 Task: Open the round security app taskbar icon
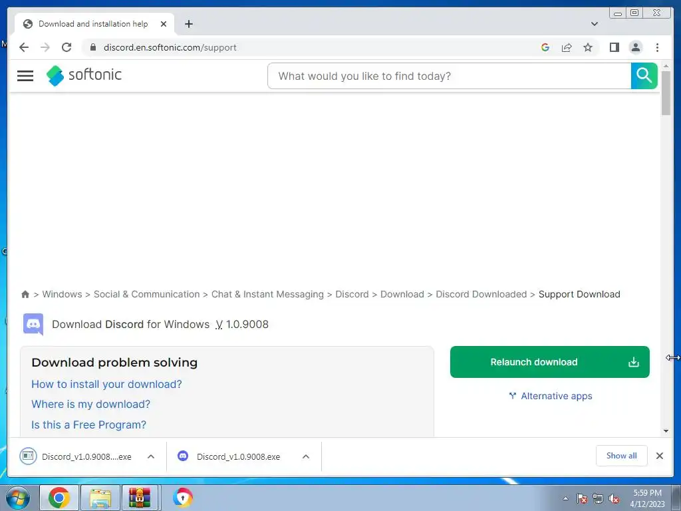[x=182, y=498]
